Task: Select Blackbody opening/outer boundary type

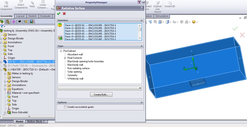Action: point(86,61)
